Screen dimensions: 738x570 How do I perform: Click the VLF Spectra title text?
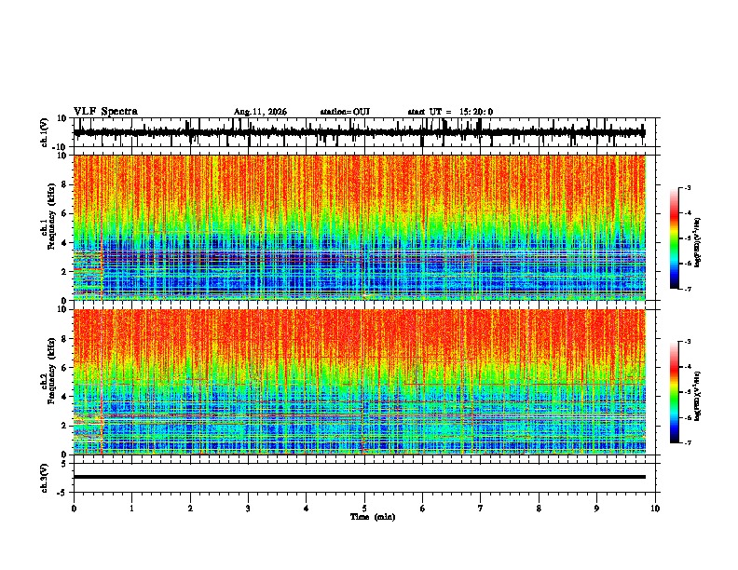[105, 112]
